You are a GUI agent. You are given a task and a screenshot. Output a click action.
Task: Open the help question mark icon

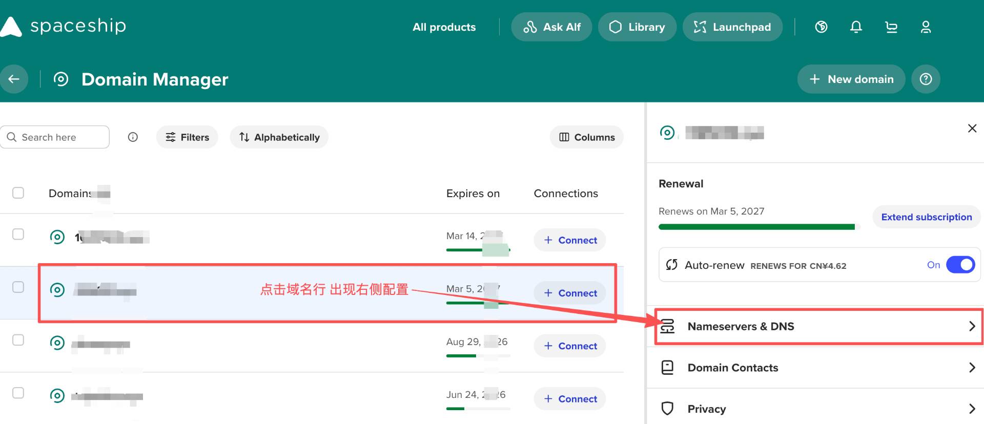(926, 79)
